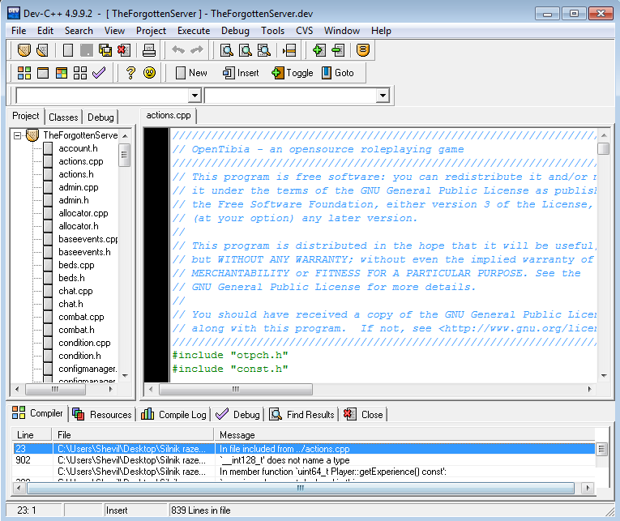Click the Goto bookmark button
Viewport: 620px width, 521px height.
(x=338, y=73)
